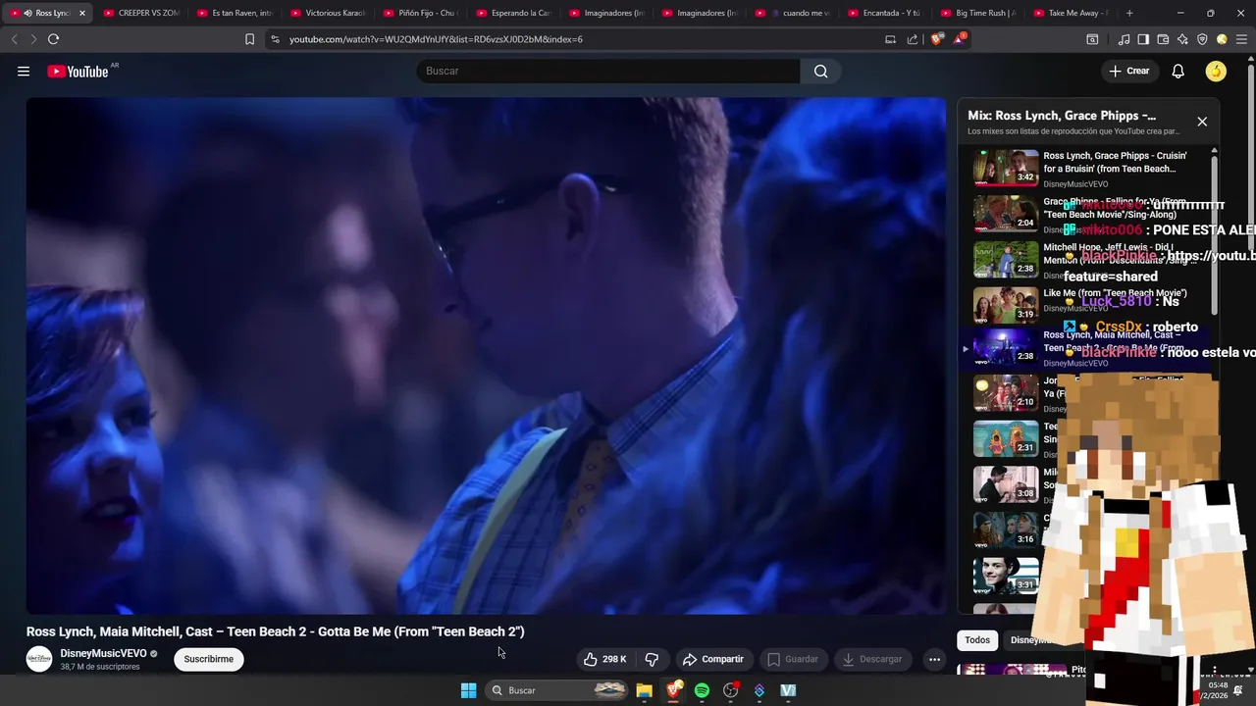Bookmark this page in the address bar
This screenshot has height=706, width=1256.
coord(249,39)
